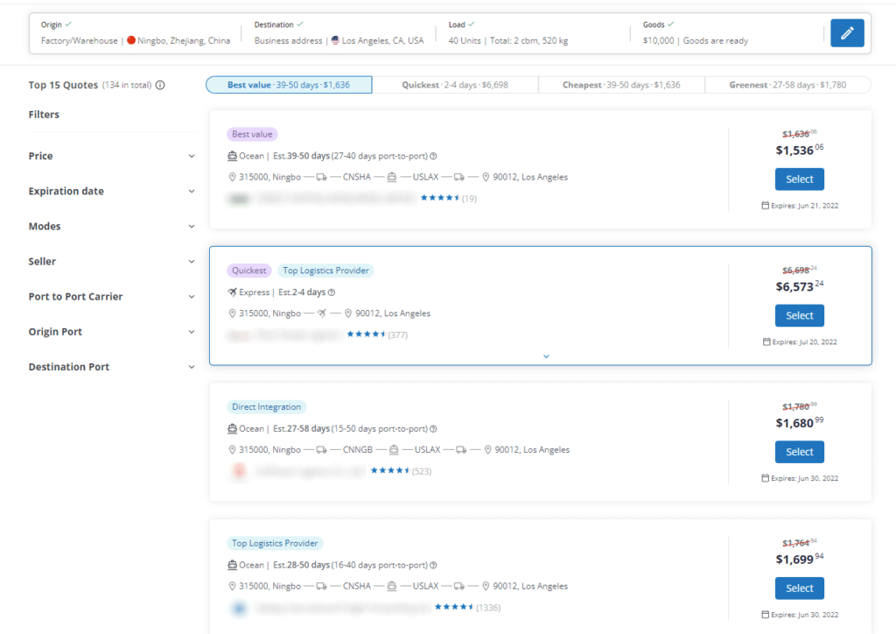Viewport: 896px width, 634px height.
Task: Select the $6,573 Express quote
Action: pos(799,315)
